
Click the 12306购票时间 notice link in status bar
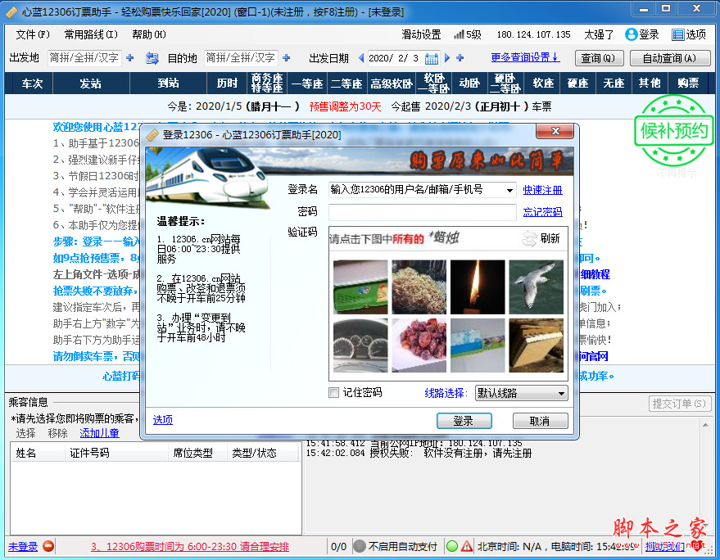coord(190,546)
